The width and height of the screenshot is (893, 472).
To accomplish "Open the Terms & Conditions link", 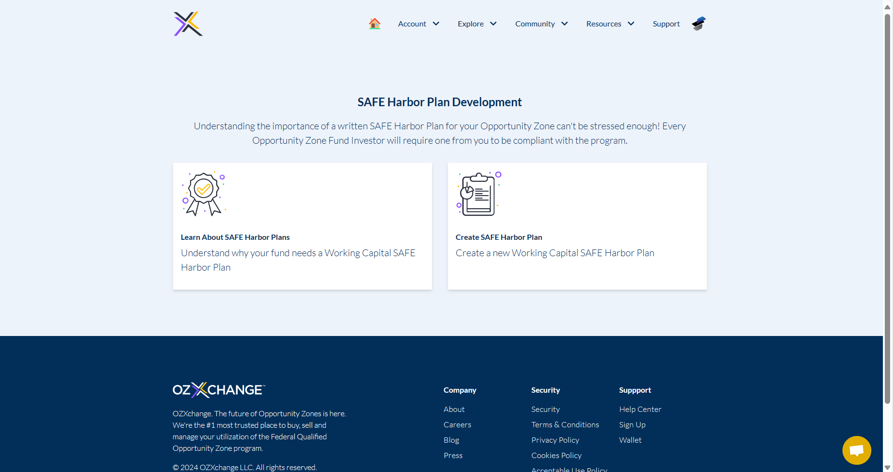I will pyautogui.click(x=565, y=425).
